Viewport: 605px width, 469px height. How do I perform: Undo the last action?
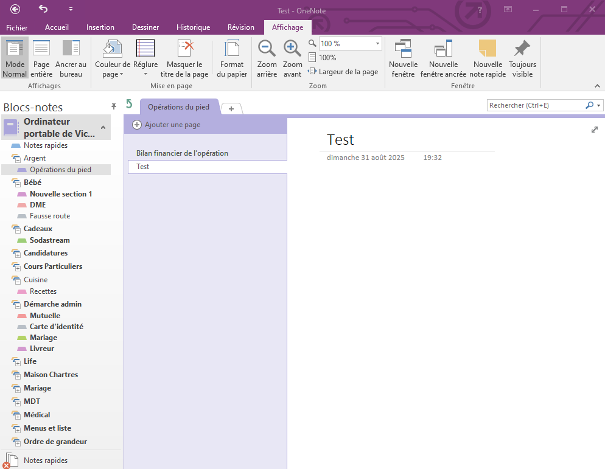click(x=43, y=9)
